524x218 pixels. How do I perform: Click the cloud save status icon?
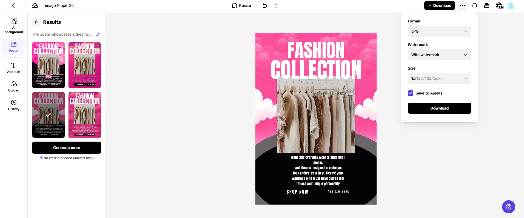[35, 5]
